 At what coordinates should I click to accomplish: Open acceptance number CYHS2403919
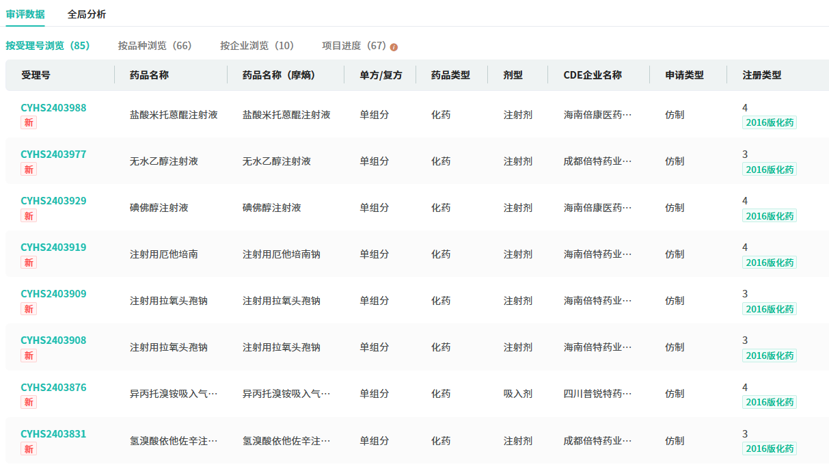click(x=53, y=247)
